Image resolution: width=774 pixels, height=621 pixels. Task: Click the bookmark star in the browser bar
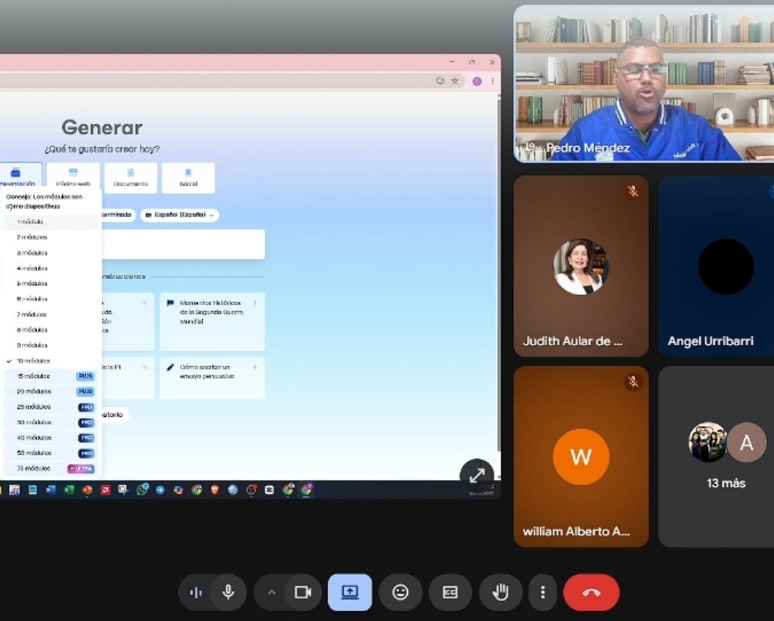tap(455, 81)
